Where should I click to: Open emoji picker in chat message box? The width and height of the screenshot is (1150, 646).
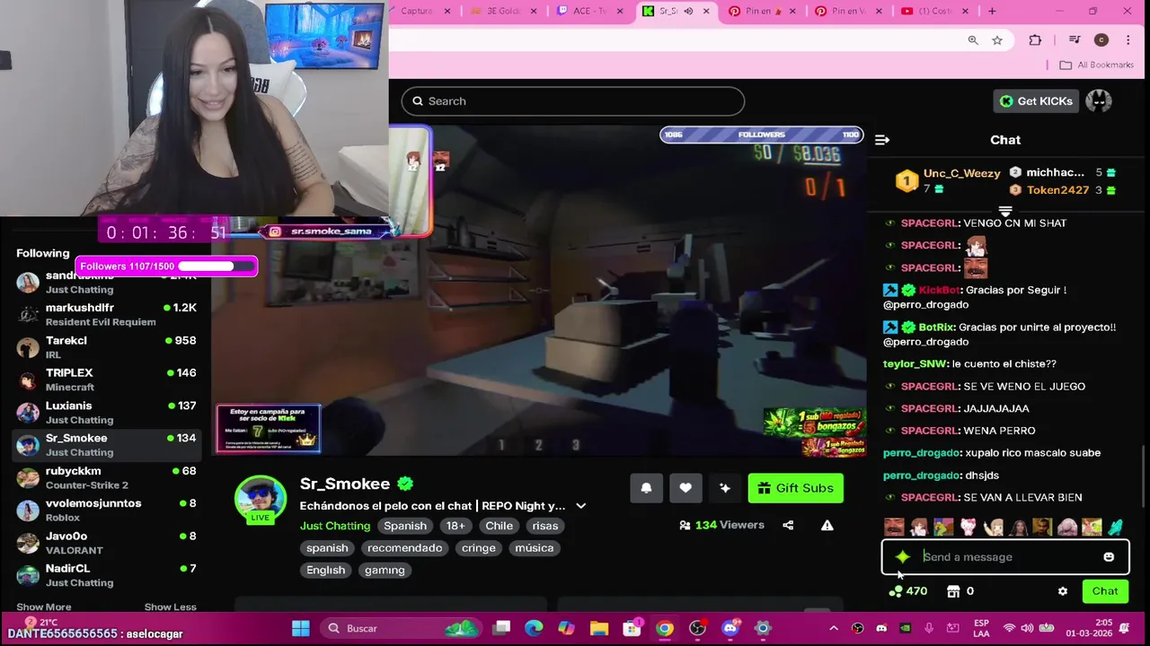coord(1109,557)
